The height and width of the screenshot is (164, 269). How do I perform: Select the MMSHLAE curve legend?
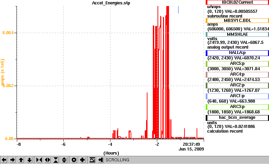click(237, 34)
